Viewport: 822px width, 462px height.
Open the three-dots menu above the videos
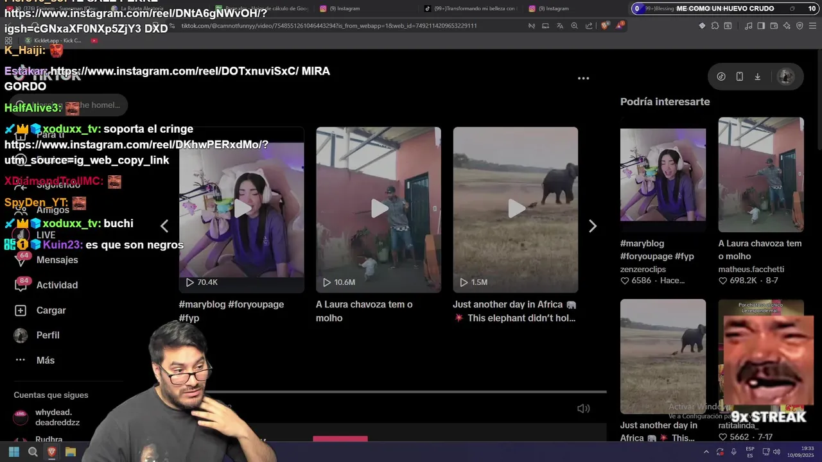point(583,78)
